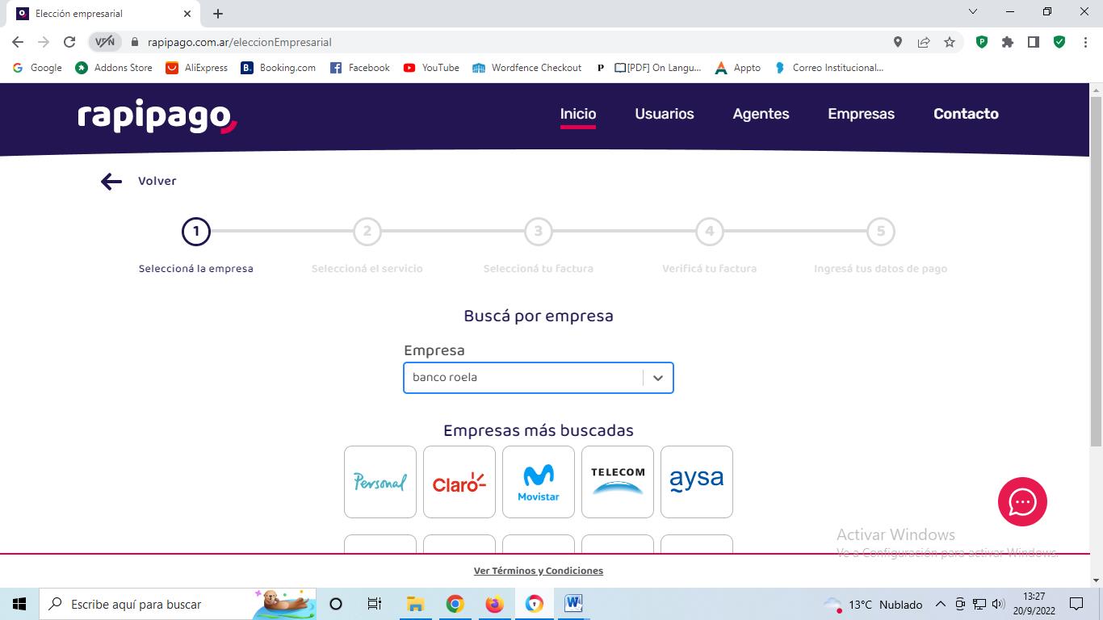
Task: Choose the aysa company tile
Action: pyautogui.click(x=697, y=482)
